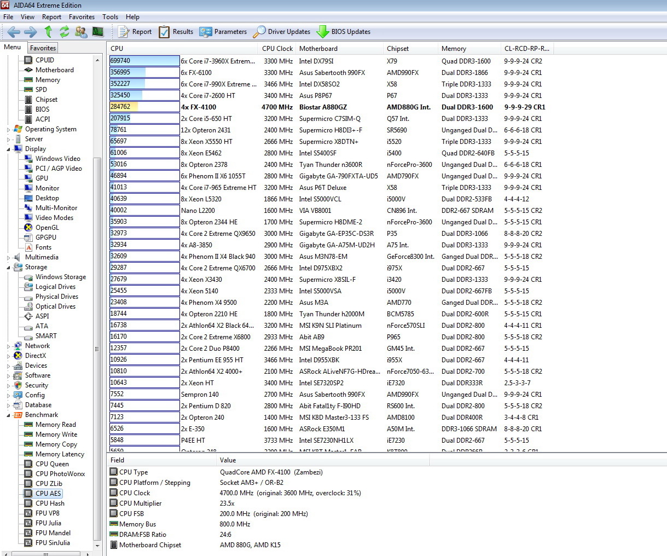Click the 699740 score bar
This screenshot has width=667, height=556.
click(144, 61)
